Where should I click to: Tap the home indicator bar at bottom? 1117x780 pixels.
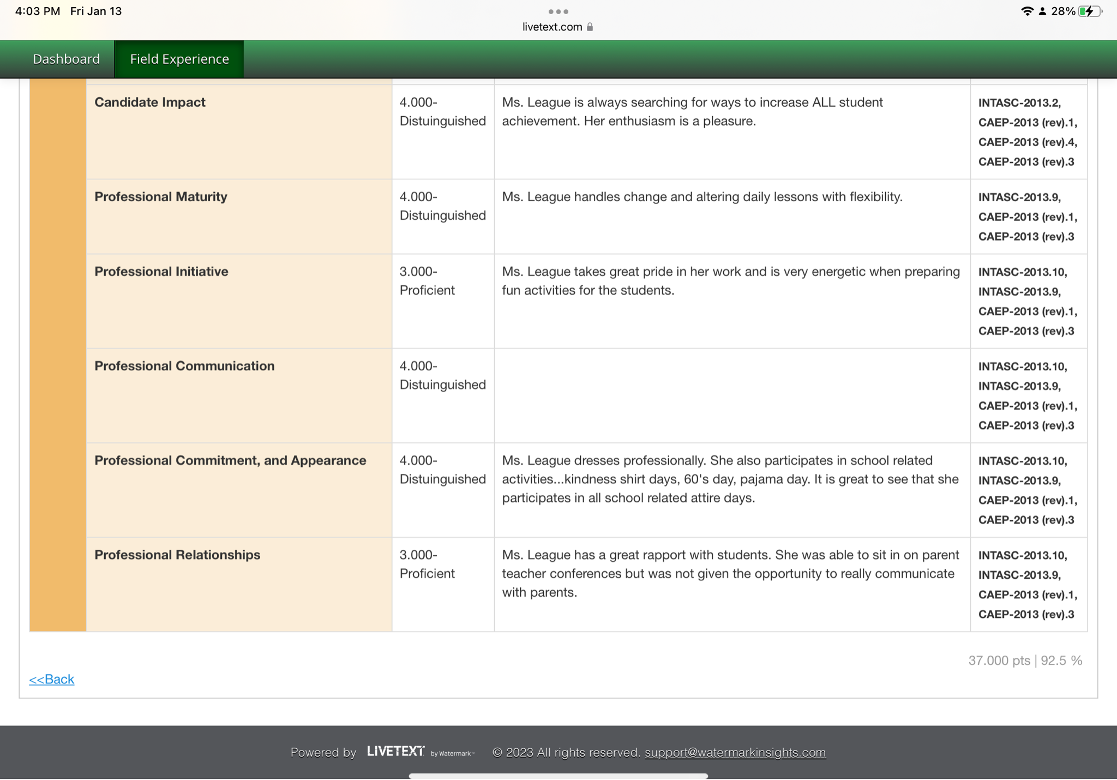[558, 775]
